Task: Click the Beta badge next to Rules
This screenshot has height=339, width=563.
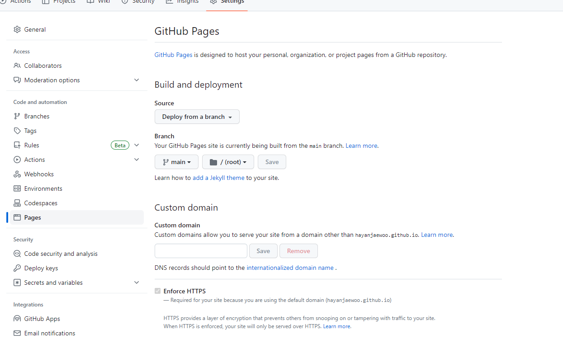Action: [x=120, y=145]
